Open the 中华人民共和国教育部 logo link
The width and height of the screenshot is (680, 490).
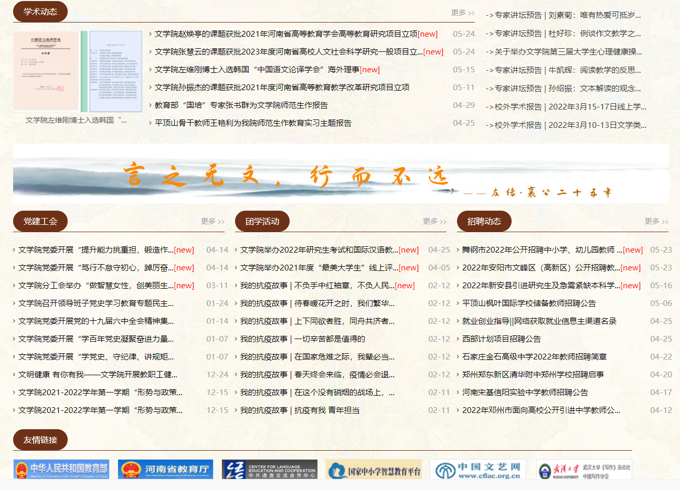click(x=61, y=470)
